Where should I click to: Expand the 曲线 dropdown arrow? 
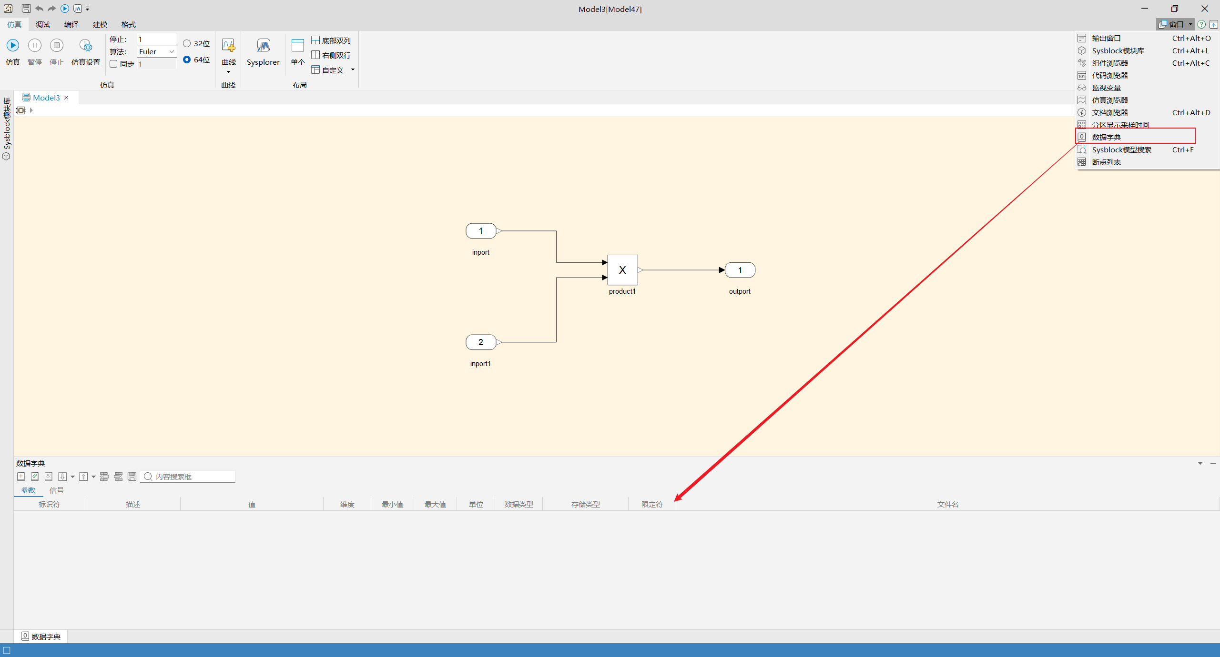[229, 72]
